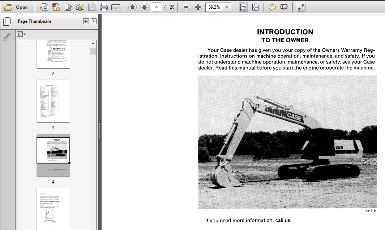This screenshot has width=385, height=230.
Task: Collapse the panel with the double left arrow
Action: pos(86,21)
